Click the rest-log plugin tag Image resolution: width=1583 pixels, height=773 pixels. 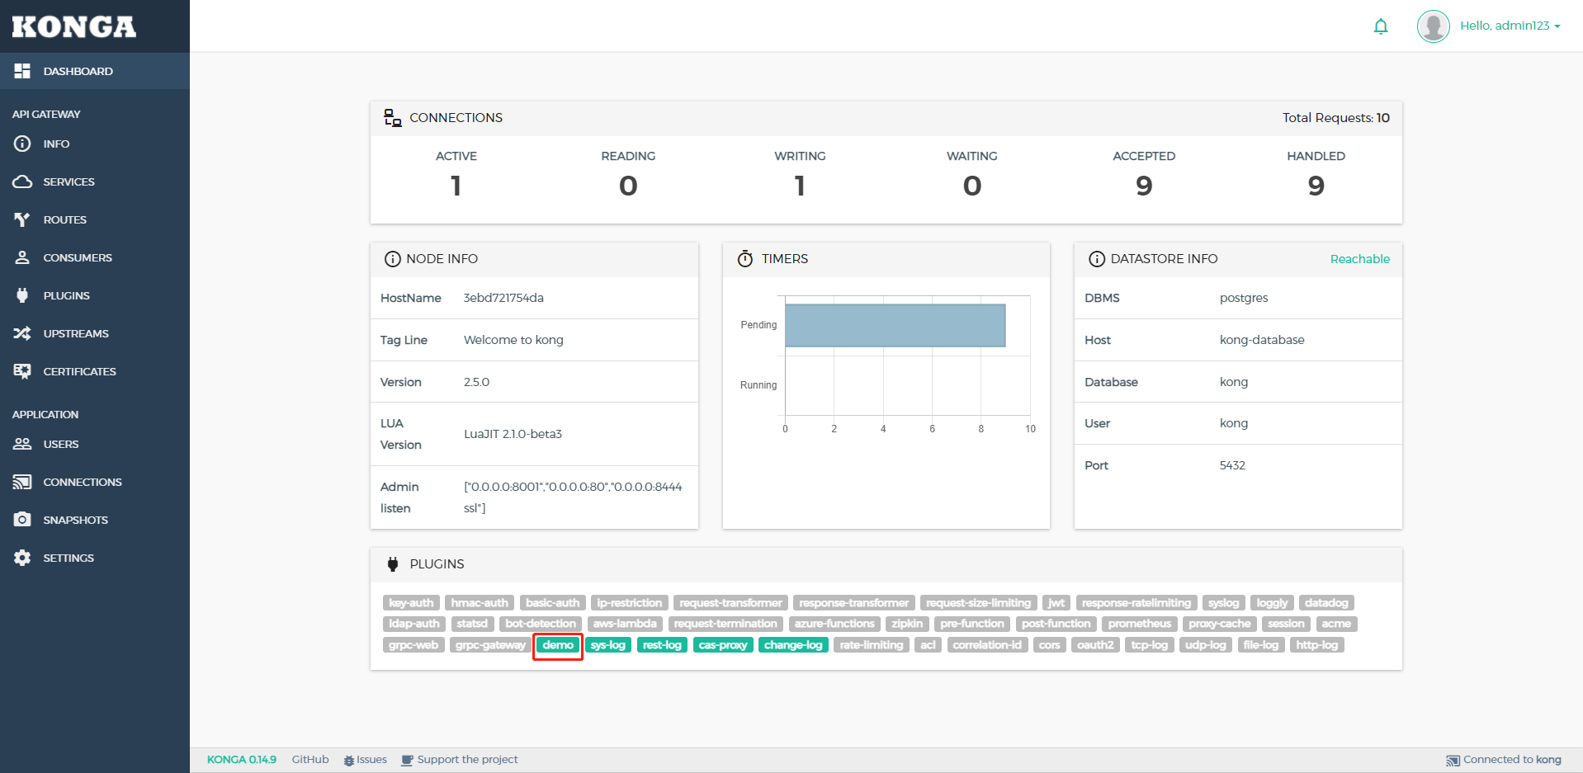(x=662, y=645)
